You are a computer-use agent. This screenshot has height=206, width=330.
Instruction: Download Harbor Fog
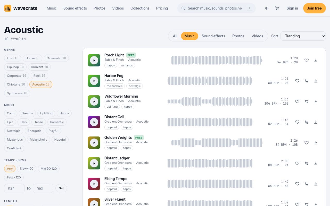tap(316, 81)
